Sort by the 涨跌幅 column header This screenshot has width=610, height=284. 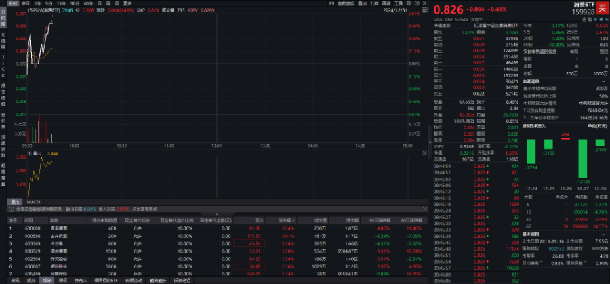point(284,220)
